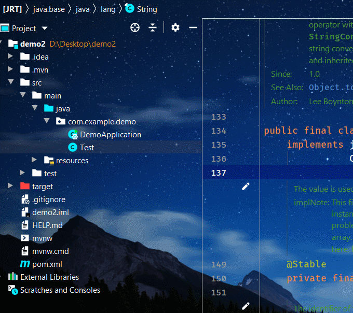Open the Project view dropdown arrow
353x313 pixels.
44,29
